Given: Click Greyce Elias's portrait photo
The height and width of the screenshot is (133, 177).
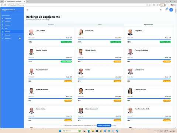Looking at the screenshot, I should [81, 32].
